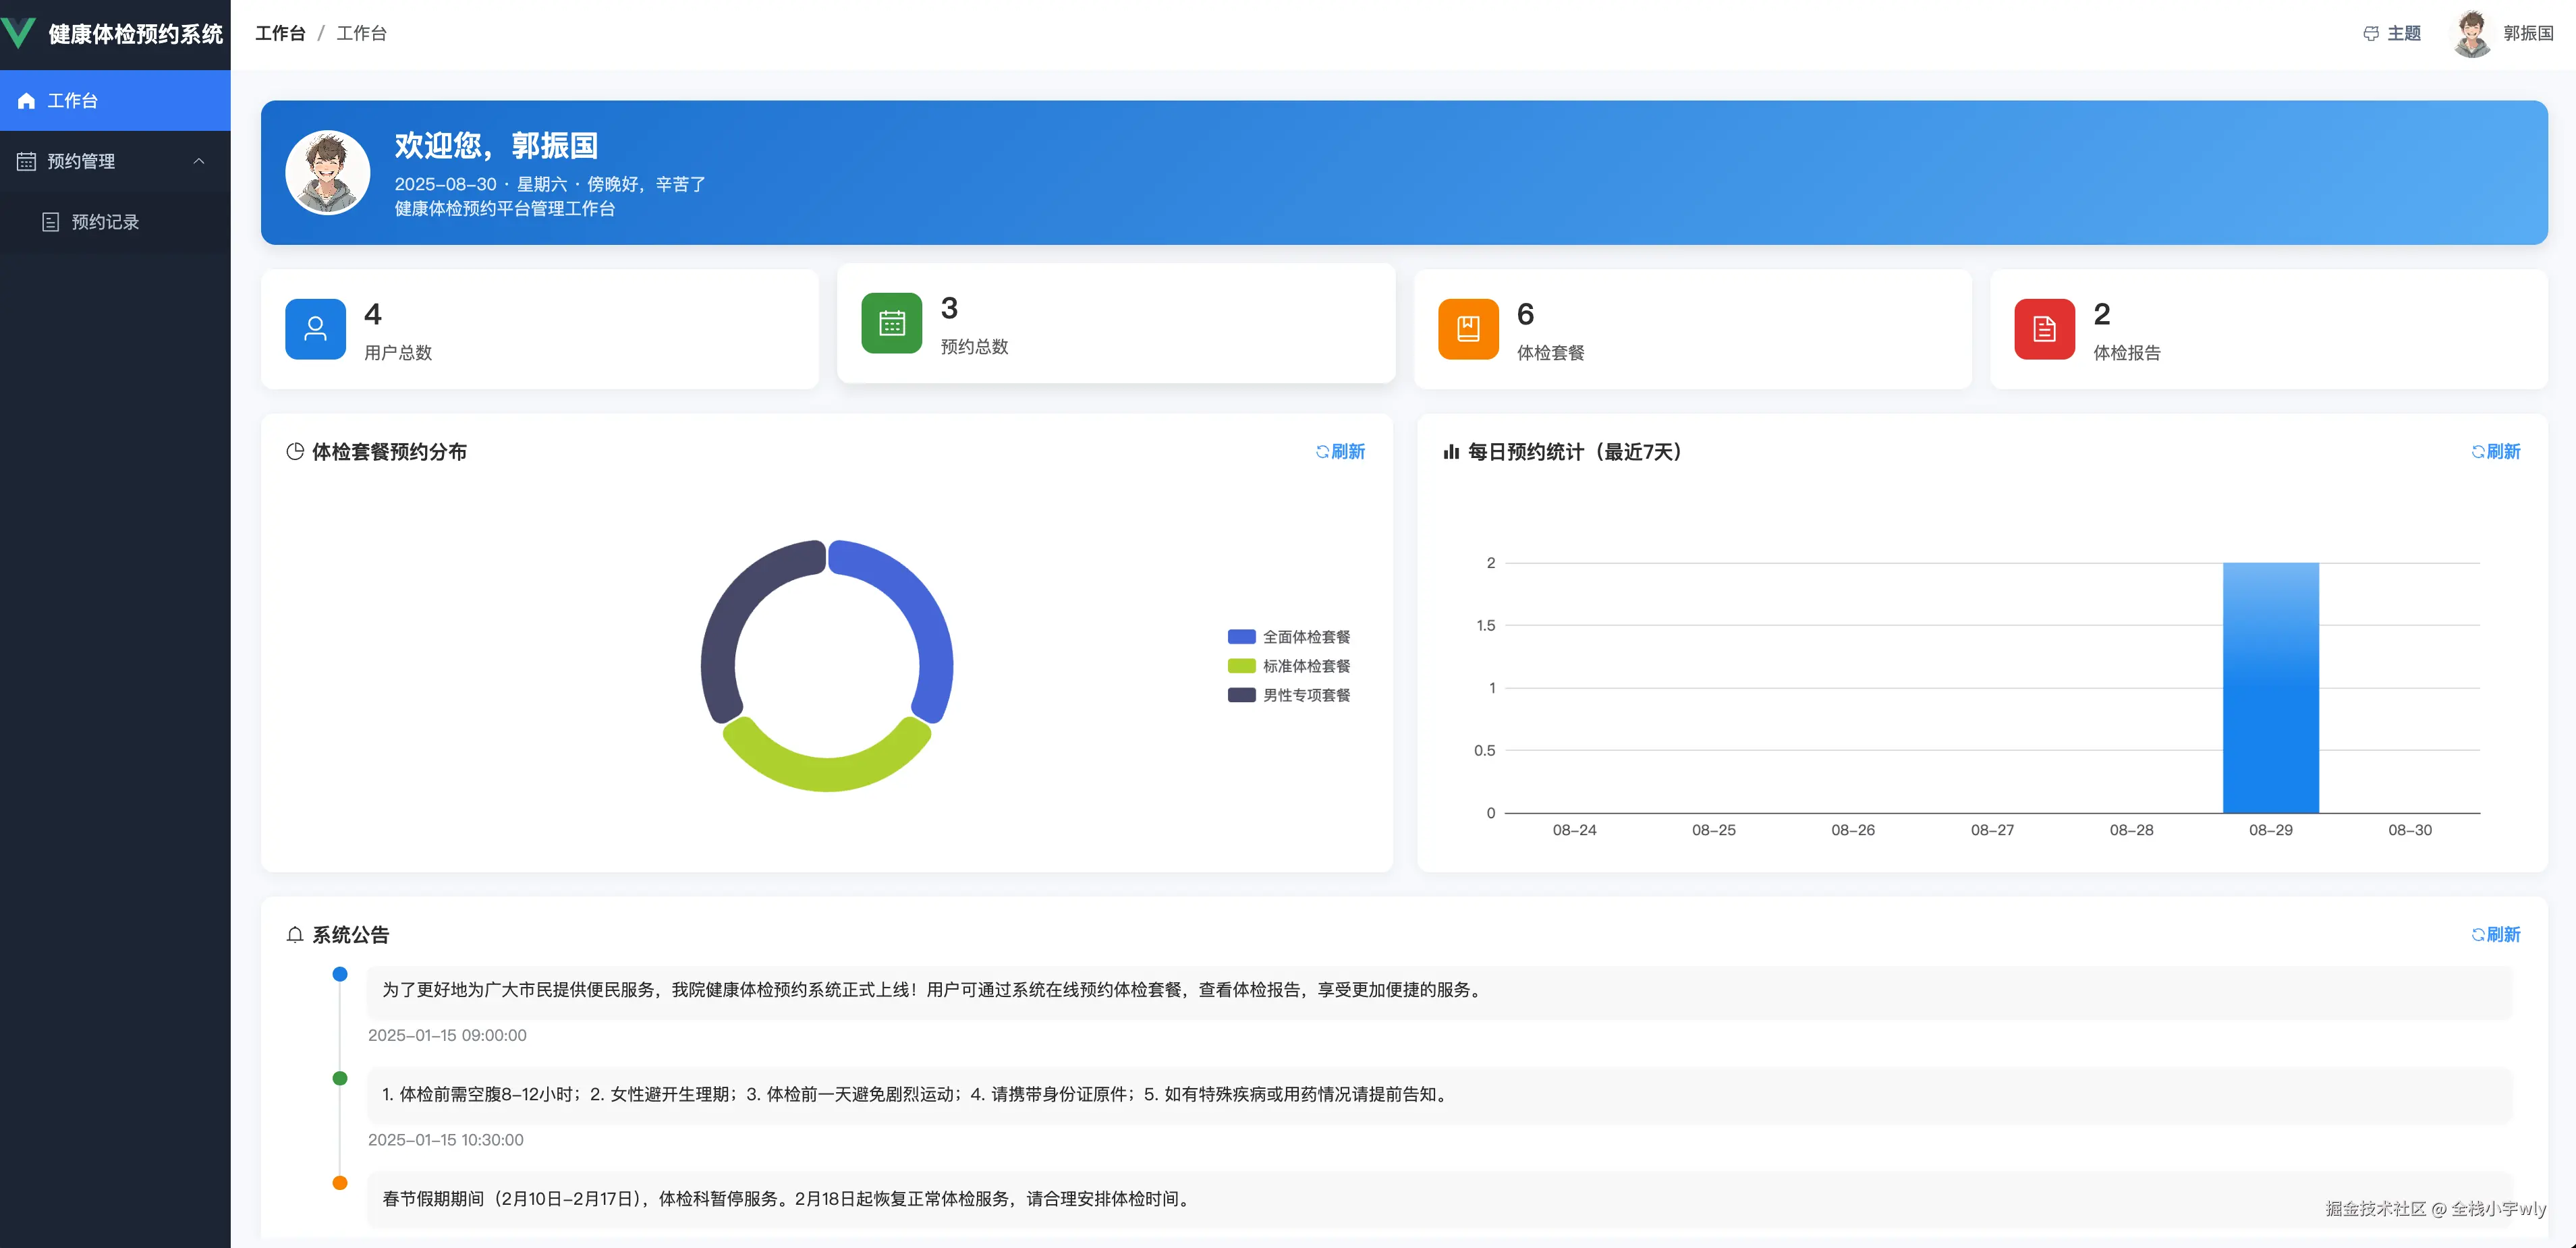
Task: Refresh the 系统公告 panel via 刷新
Action: (x=2496, y=934)
